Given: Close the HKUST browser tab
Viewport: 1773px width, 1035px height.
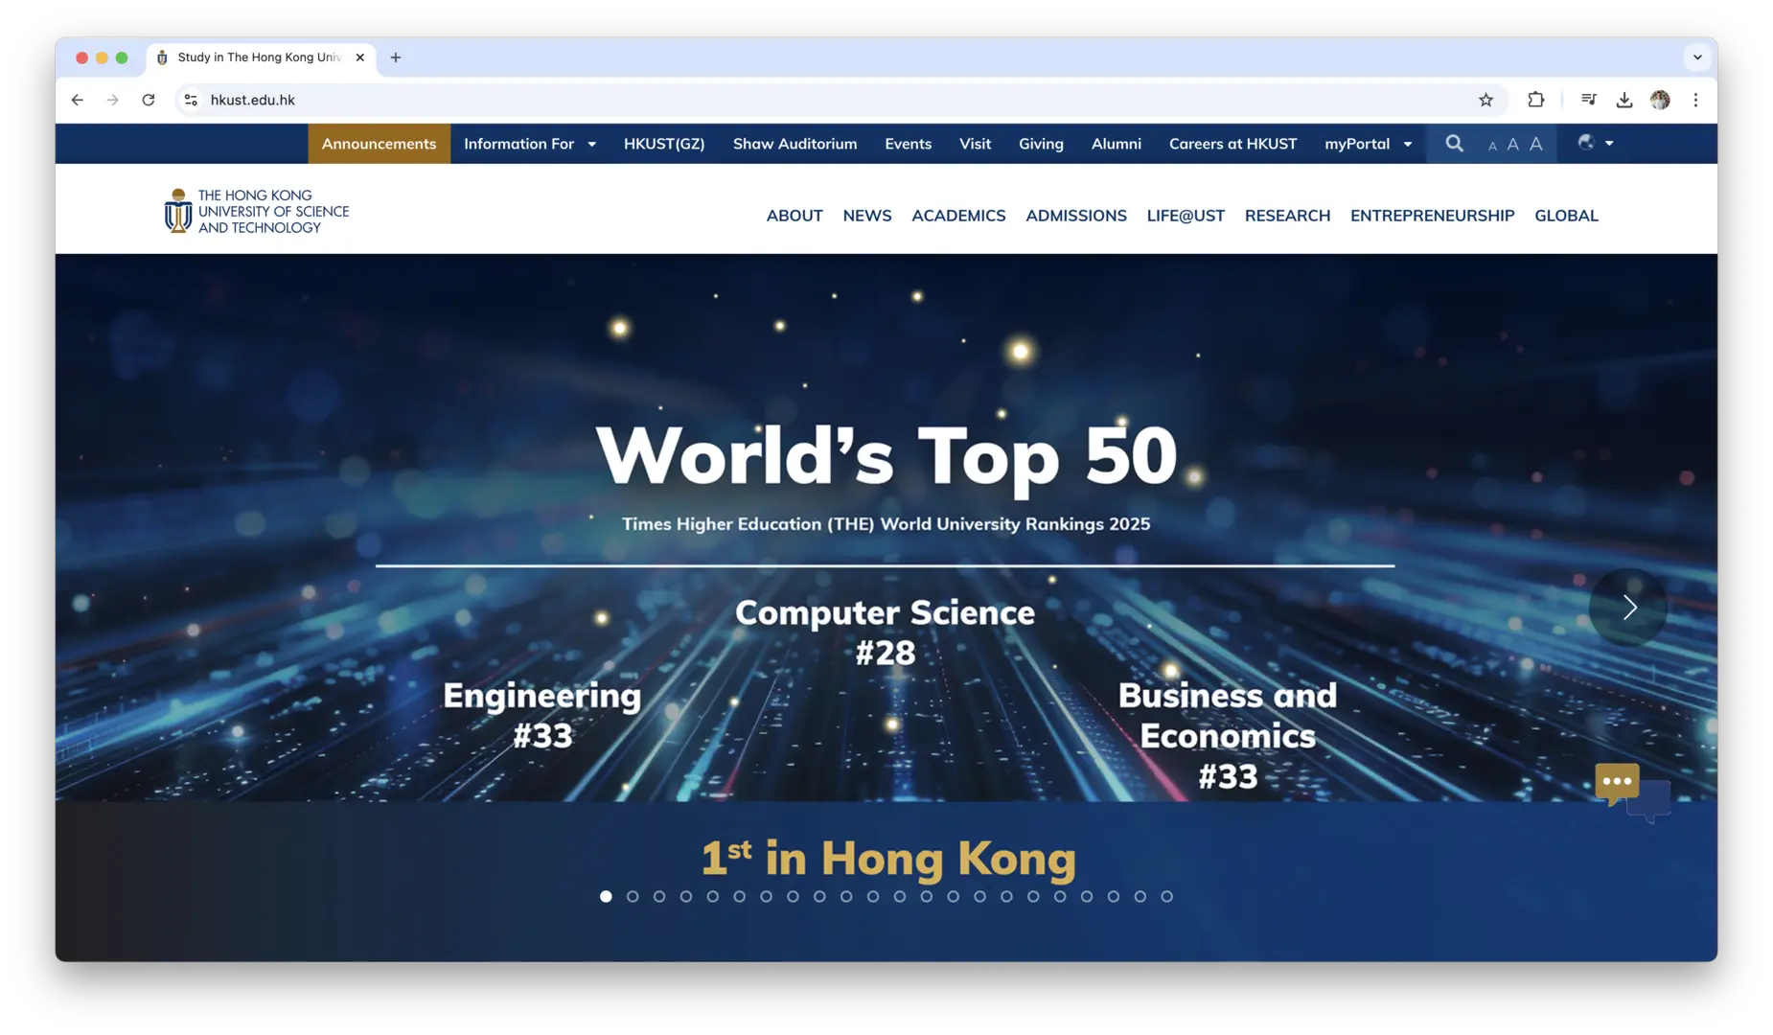Looking at the screenshot, I should click(359, 57).
